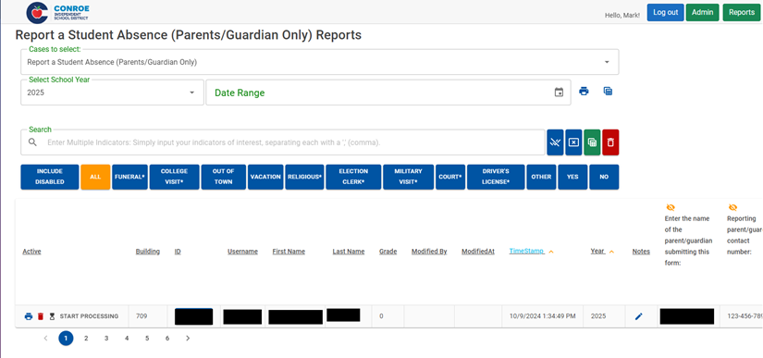Click the Log out button
The image size is (763, 358).
(x=665, y=13)
